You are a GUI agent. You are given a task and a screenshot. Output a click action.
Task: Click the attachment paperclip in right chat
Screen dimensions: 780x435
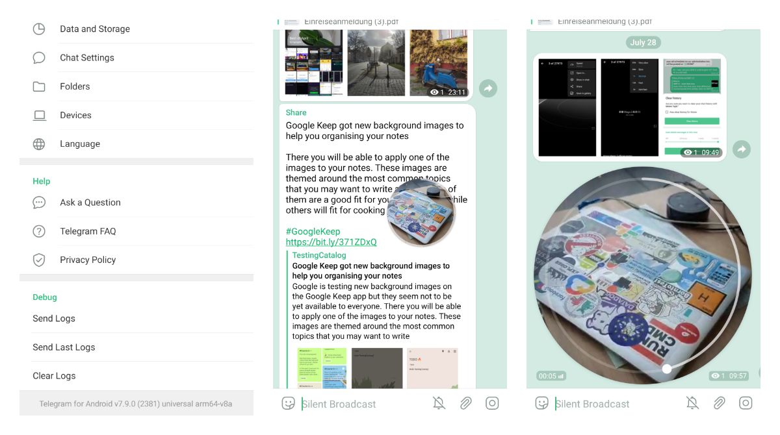pyautogui.click(x=719, y=403)
